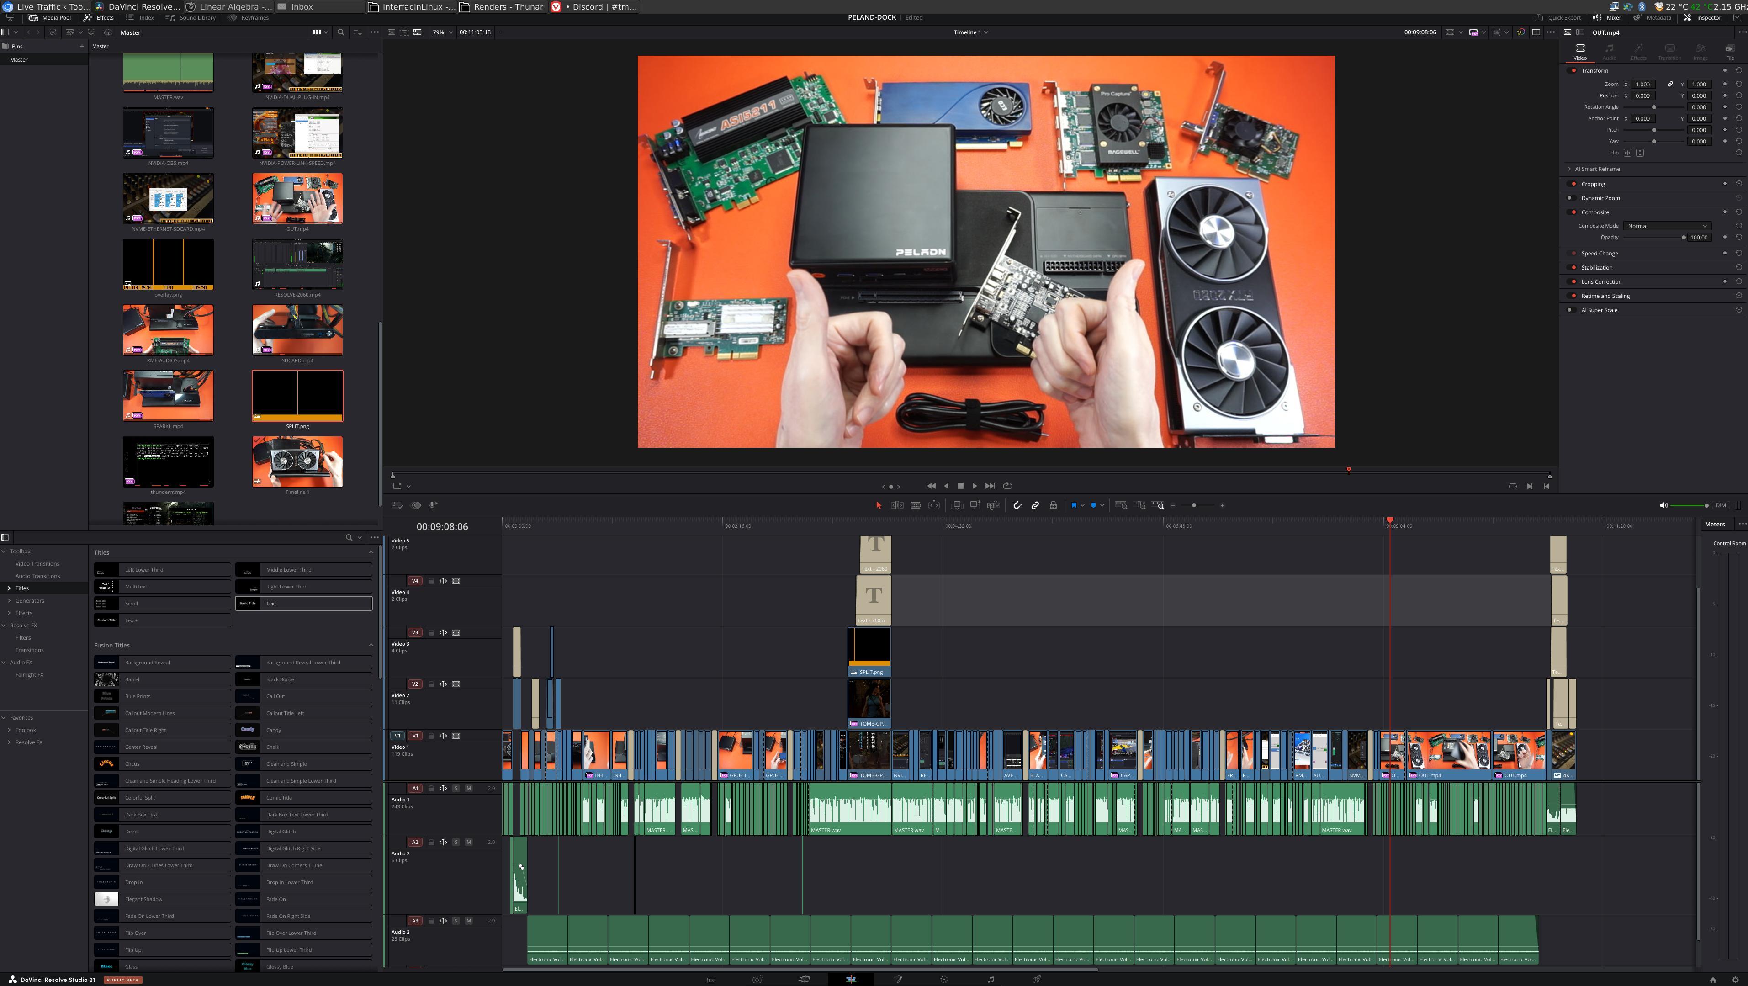Switch to the Audio tab in Inspector
The width and height of the screenshot is (1748, 986).
pyautogui.click(x=1609, y=52)
